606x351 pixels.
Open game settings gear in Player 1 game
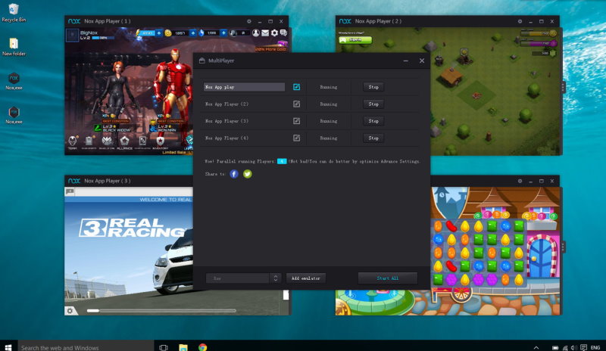274,33
